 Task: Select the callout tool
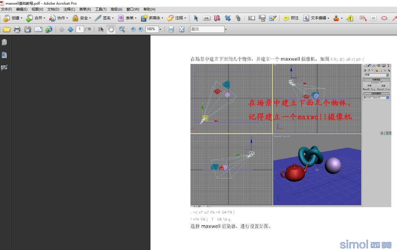click(363, 18)
